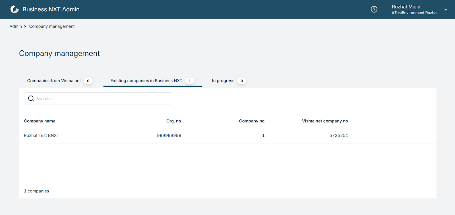Click Visma.net company no column header

pos(325,121)
